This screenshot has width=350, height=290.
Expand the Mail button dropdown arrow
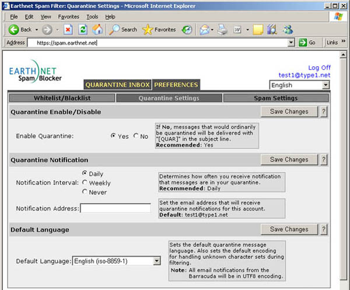pyautogui.click(x=212, y=30)
